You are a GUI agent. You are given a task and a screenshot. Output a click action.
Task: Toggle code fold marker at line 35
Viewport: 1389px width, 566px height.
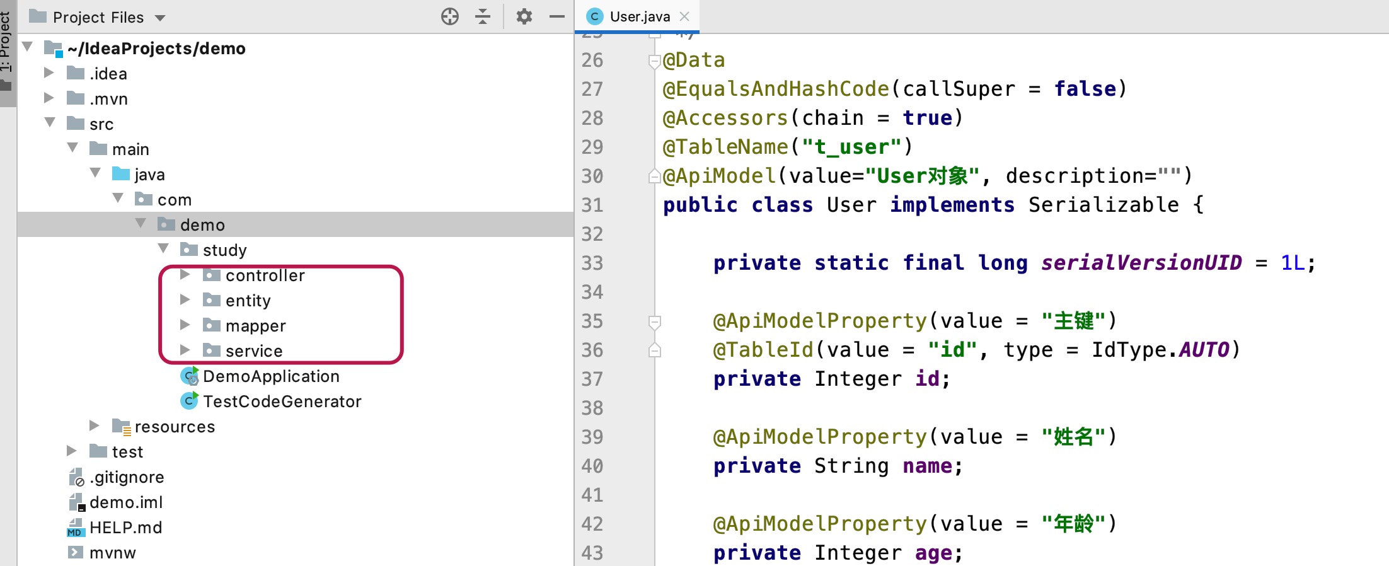tap(655, 322)
